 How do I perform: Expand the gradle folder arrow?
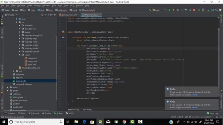click(x=8, y=91)
